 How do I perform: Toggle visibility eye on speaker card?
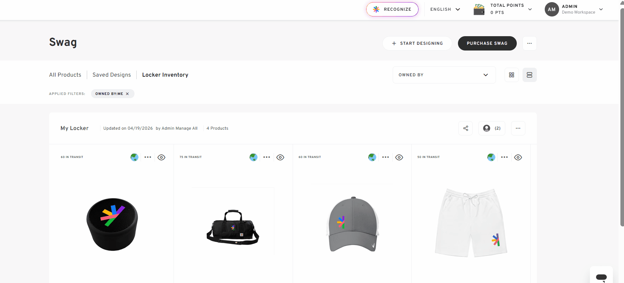[161, 157]
